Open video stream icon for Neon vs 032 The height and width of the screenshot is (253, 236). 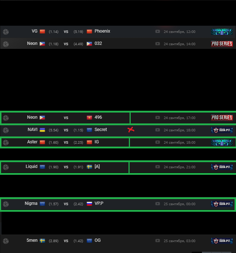157,44
